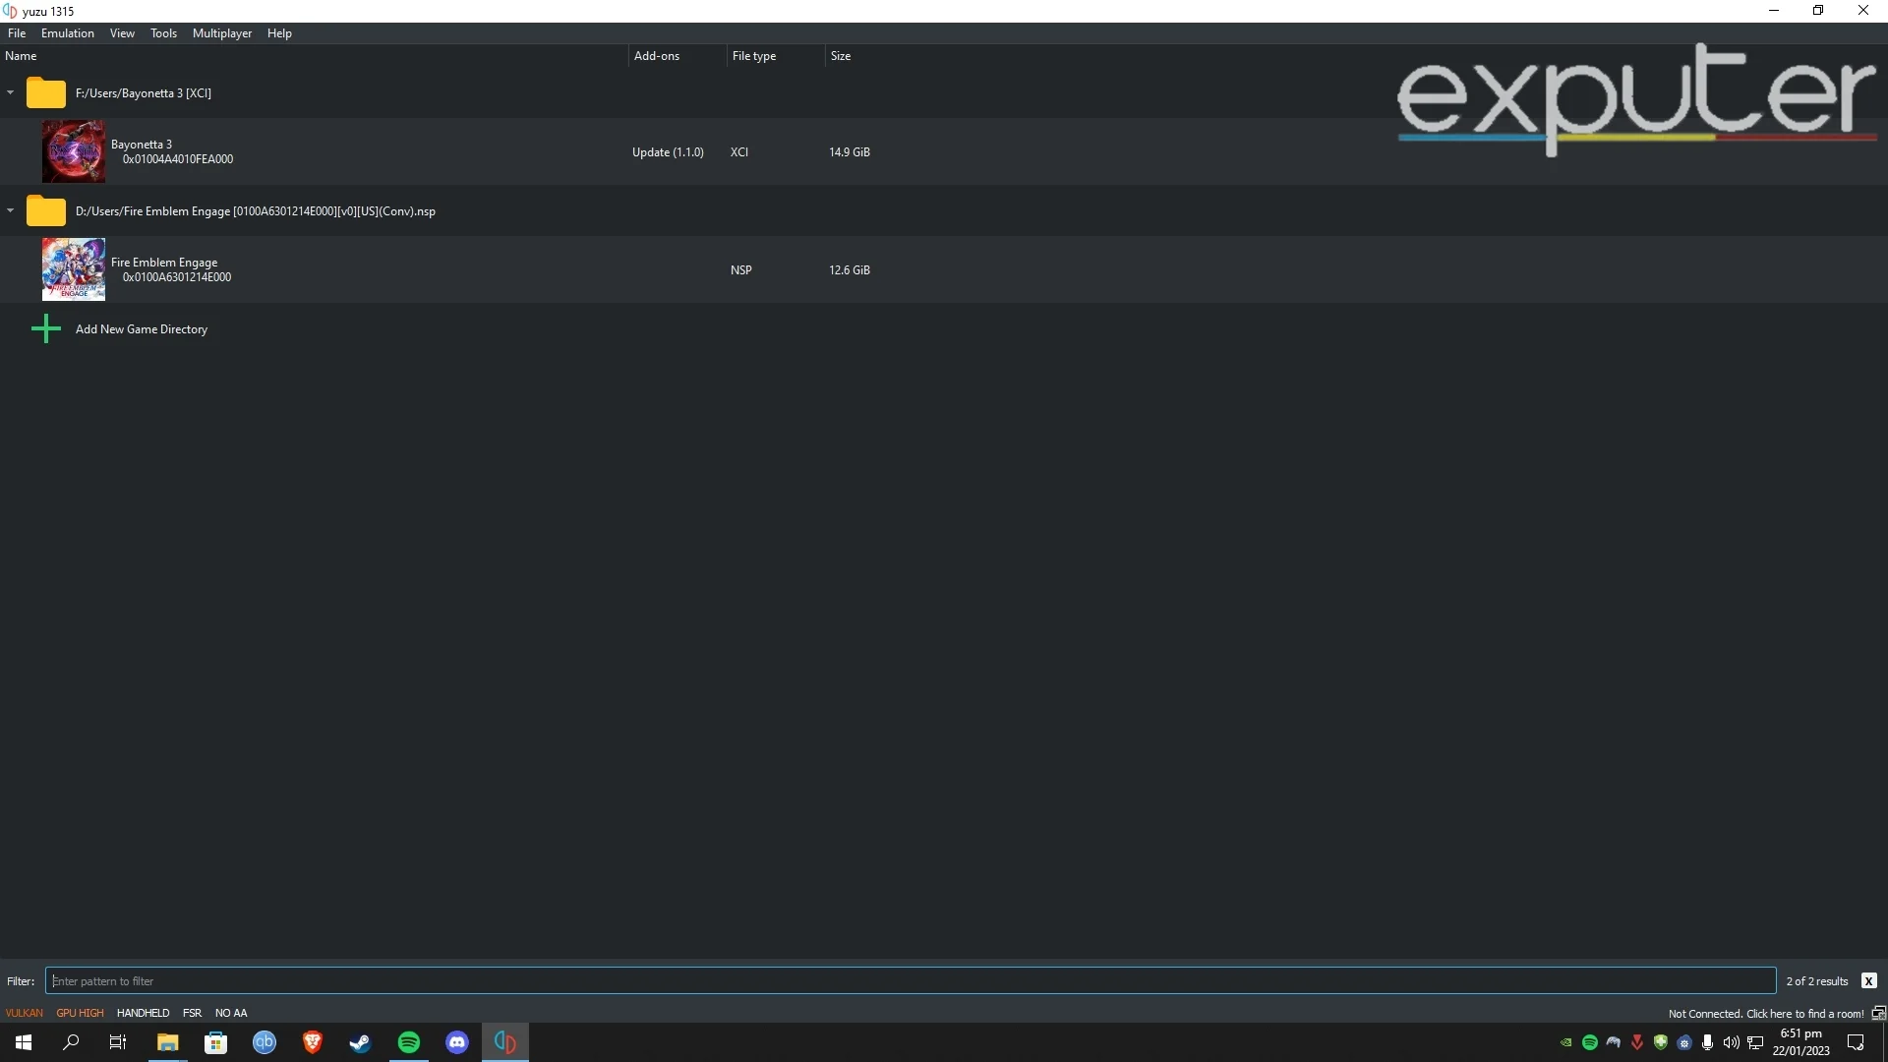Open Microsoft Store from taskbar
This screenshot has width=1888, height=1062.
(215, 1042)
